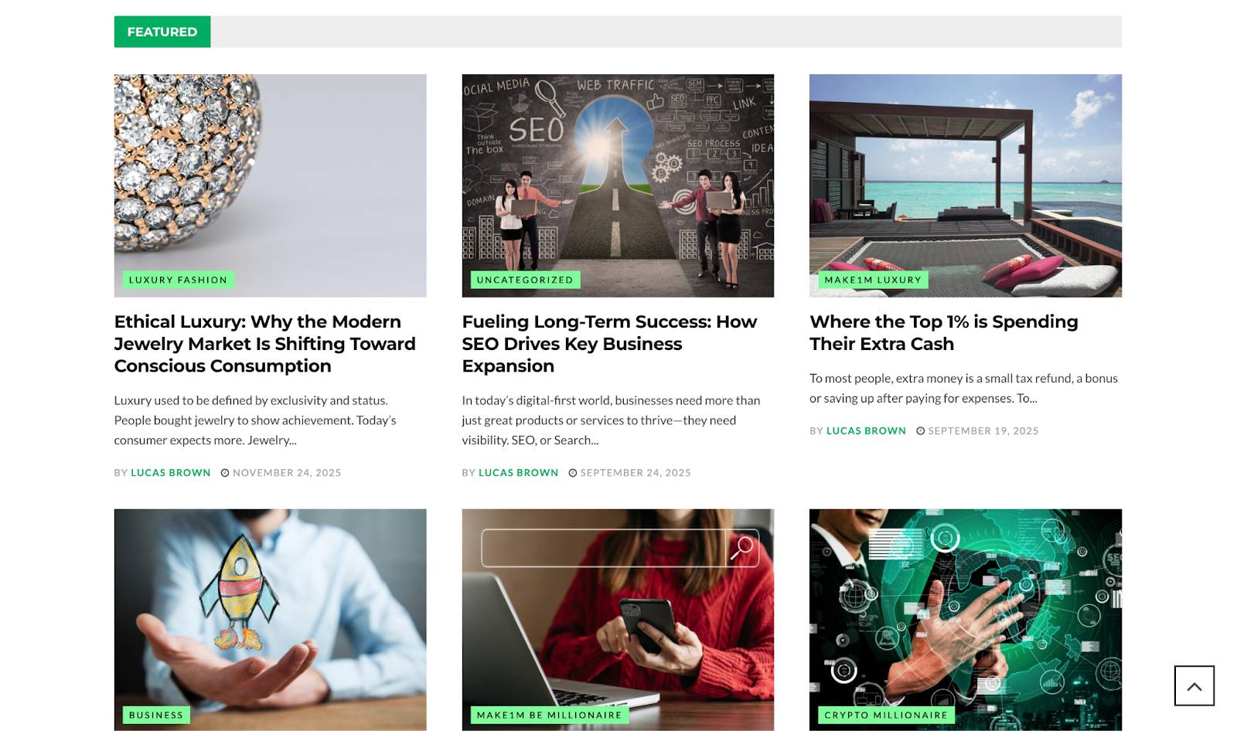1237x731 pixels.
Task: Select the LUXURY FASHION category tag
Action: pos(178,280)
